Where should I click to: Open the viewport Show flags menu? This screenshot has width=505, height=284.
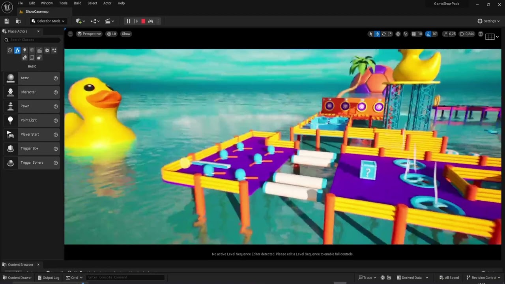point(126,34)
